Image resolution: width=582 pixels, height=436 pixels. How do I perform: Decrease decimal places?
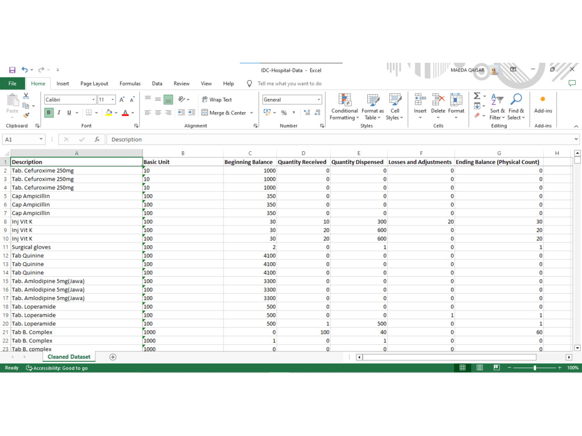[317, 113]
